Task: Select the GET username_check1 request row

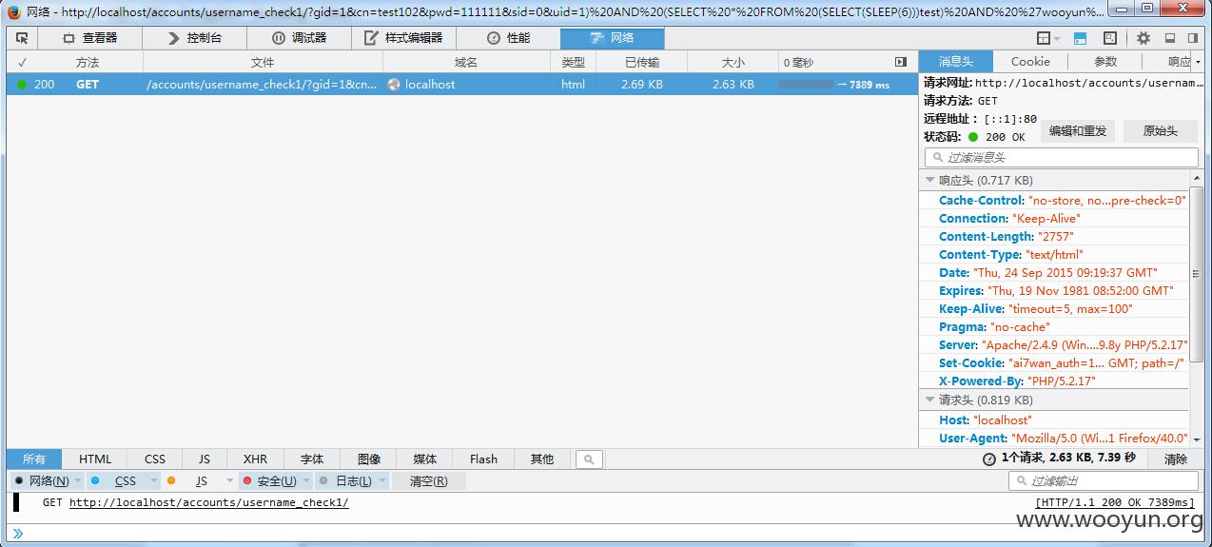Action: coord(462,84)
